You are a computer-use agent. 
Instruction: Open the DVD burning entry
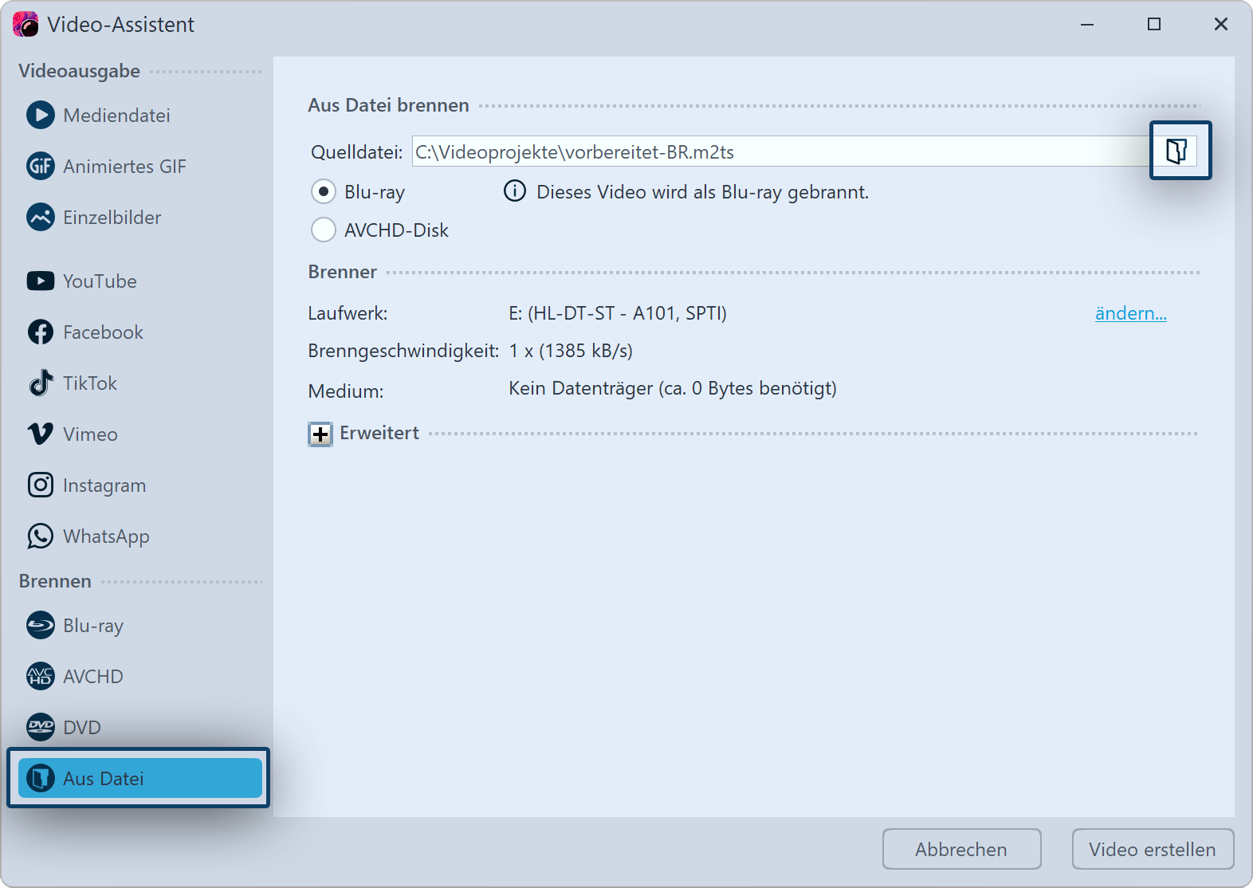point(82,728)
